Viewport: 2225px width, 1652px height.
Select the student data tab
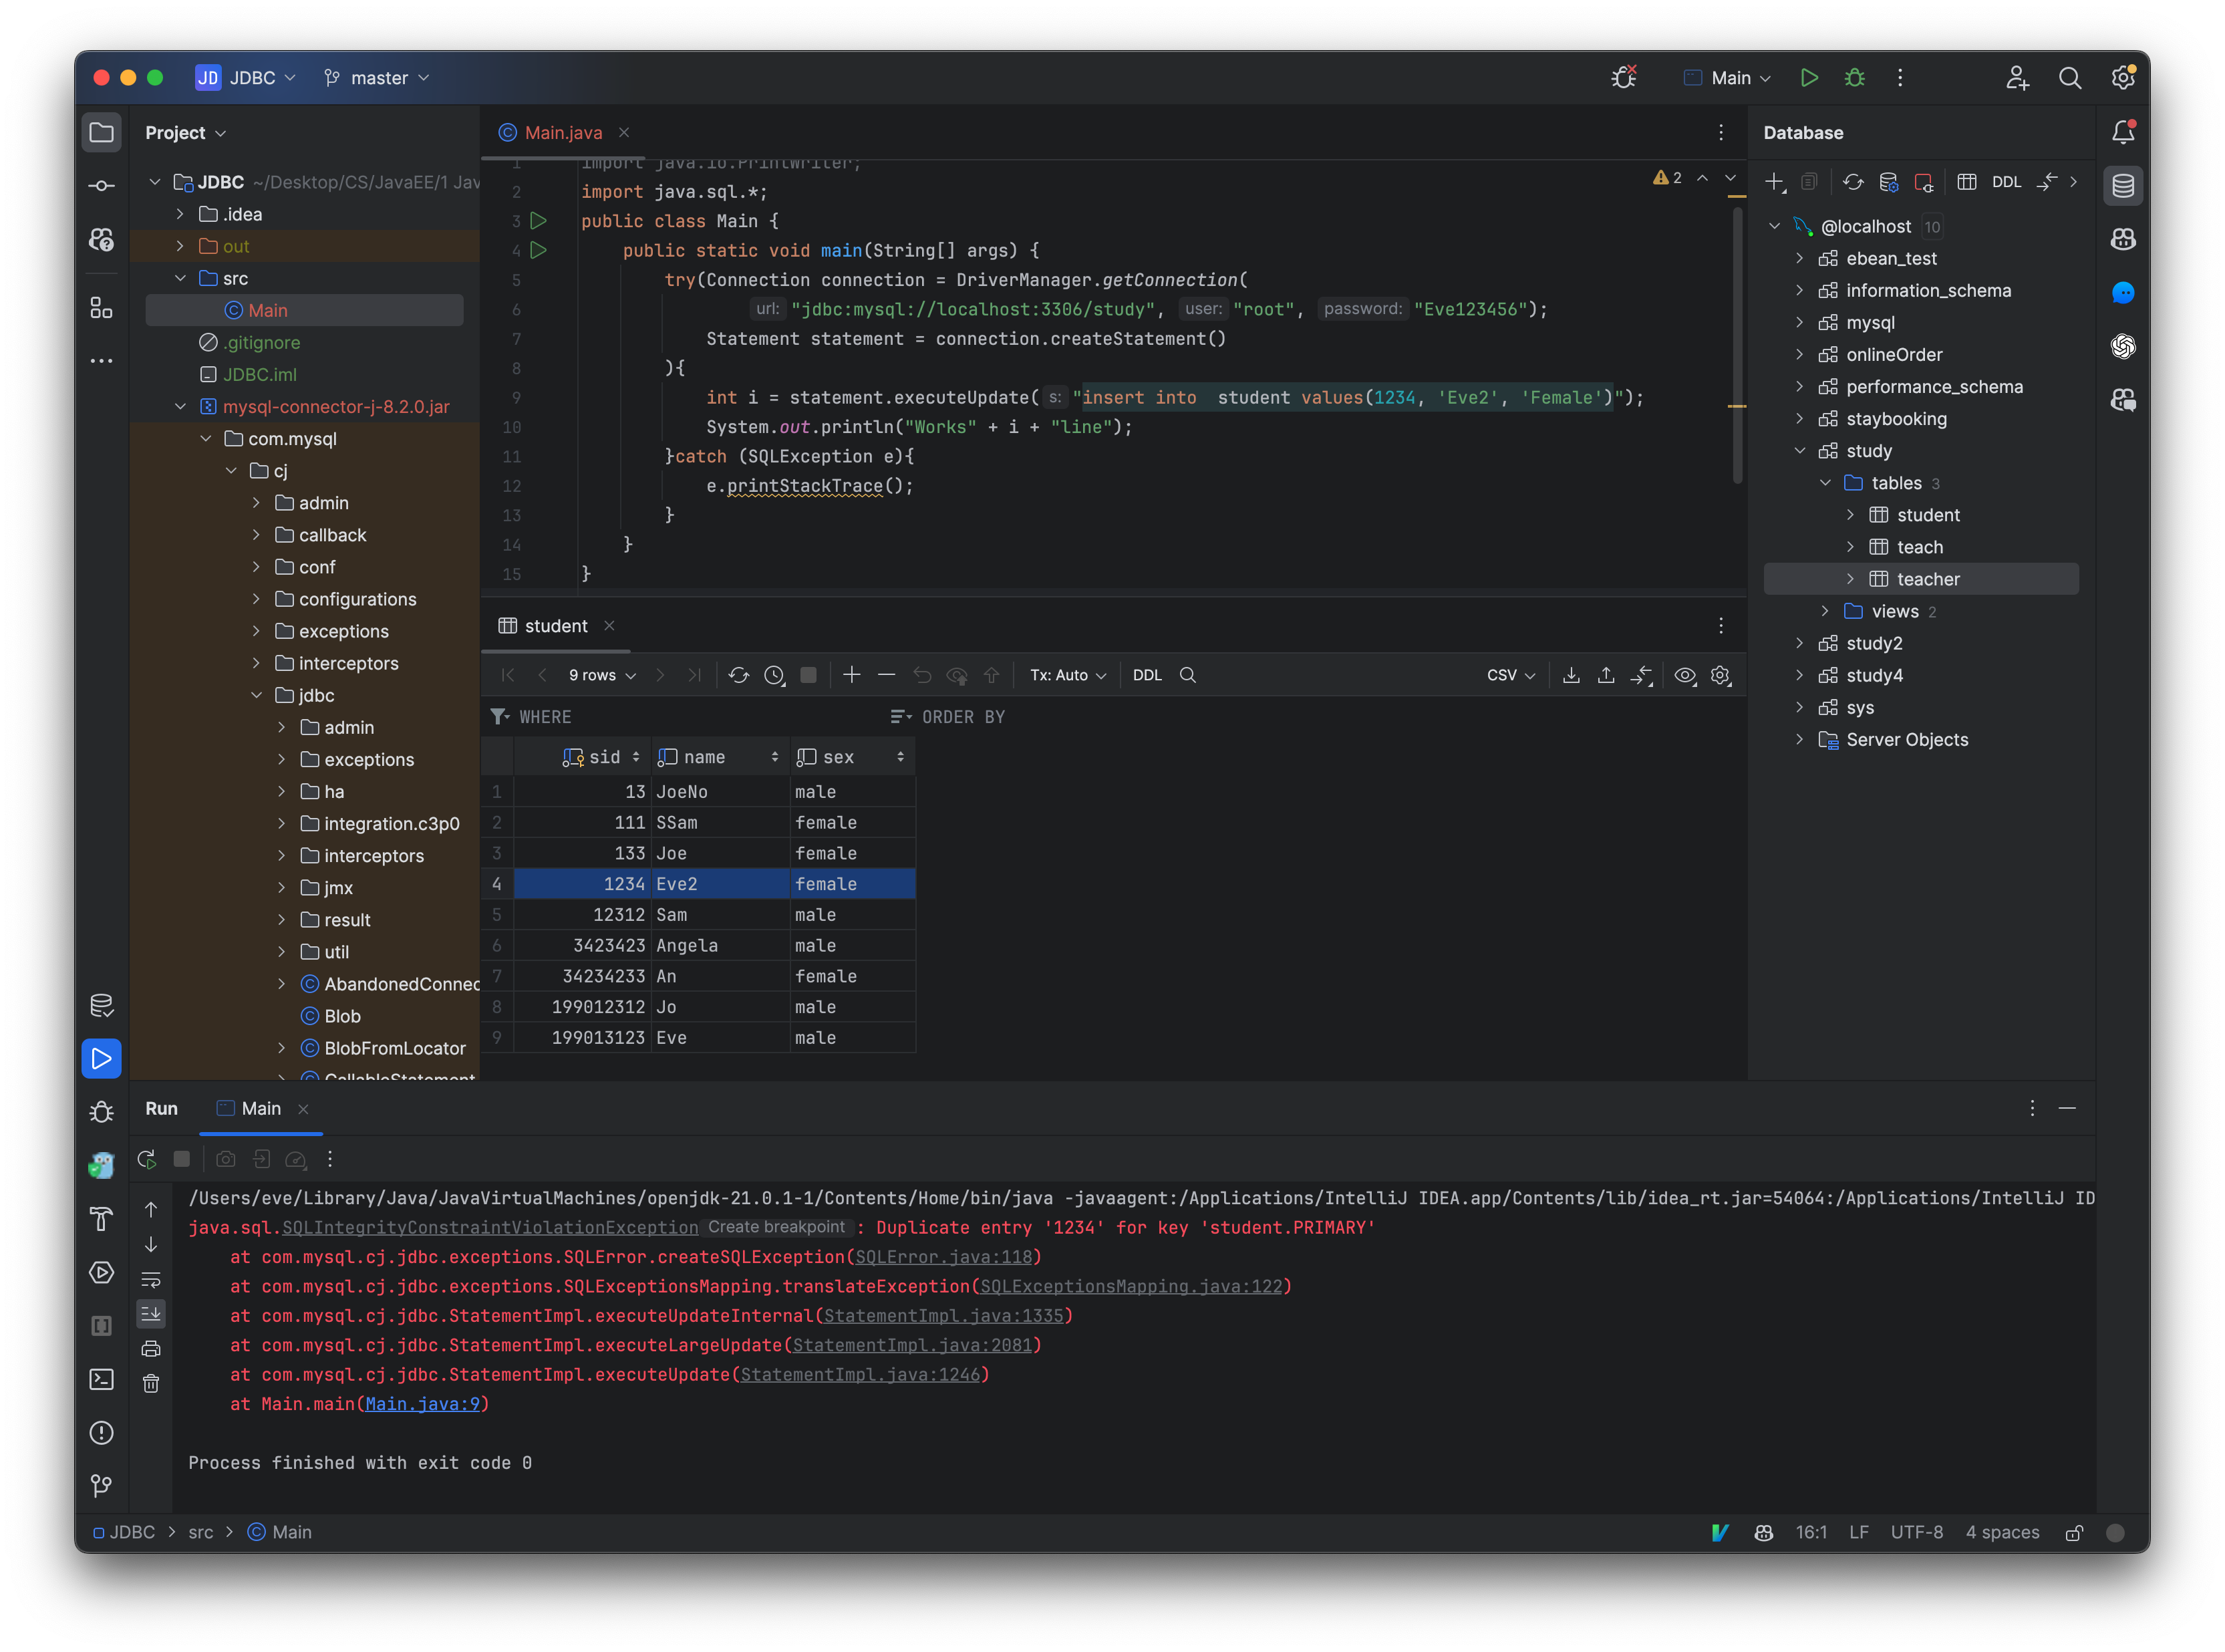point(556,626)
